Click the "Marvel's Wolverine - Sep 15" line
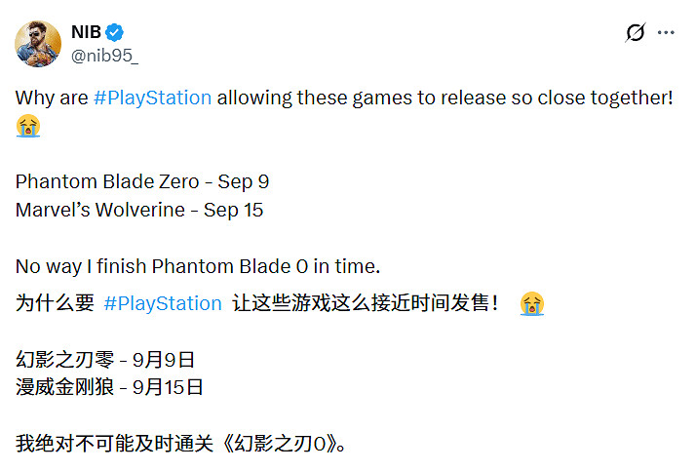This screenshot has height=471, width=696. (x=139, y=210)
